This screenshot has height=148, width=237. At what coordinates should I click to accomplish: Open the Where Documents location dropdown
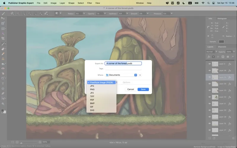coord(121,75)
